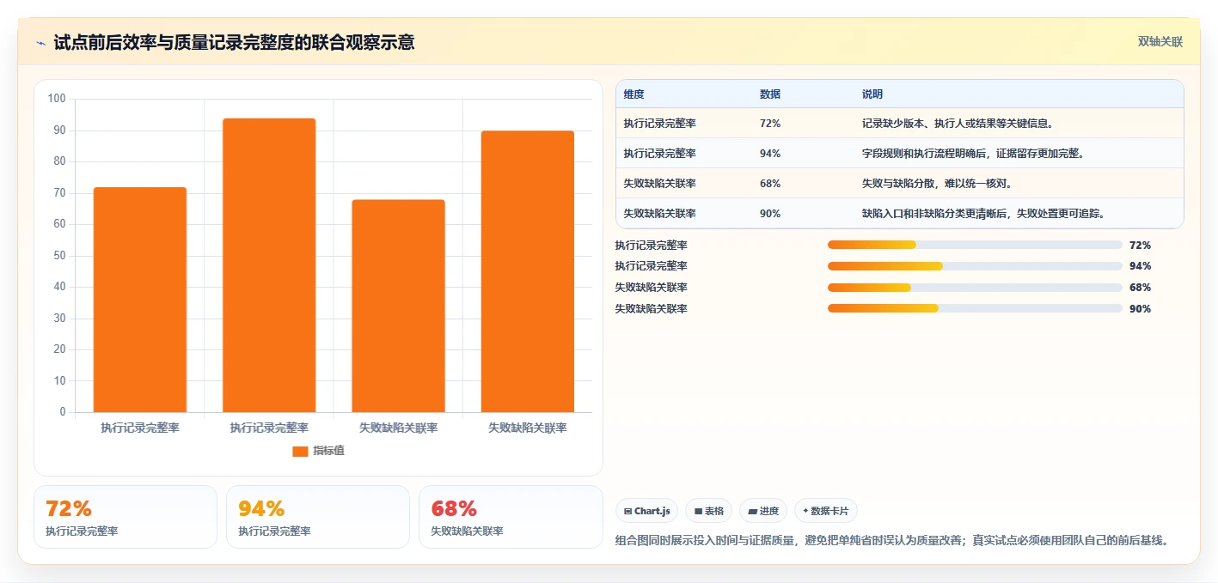
Task: Click the progress bar labeled 94%
Action: (x=975, y=266)
